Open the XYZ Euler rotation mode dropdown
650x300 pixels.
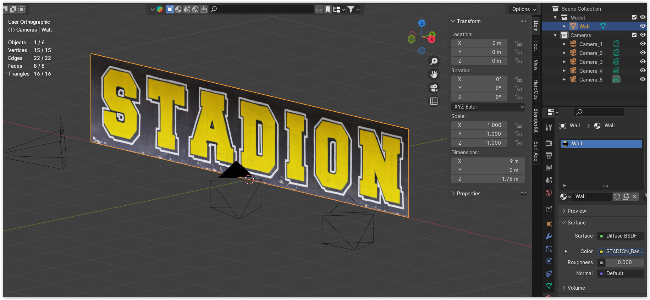(x=488, y=107)
